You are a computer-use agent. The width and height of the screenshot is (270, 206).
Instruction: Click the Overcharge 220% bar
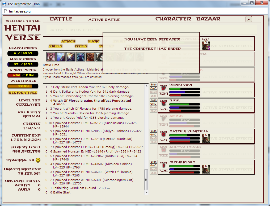pyautogui.click(x=23, y=86)
